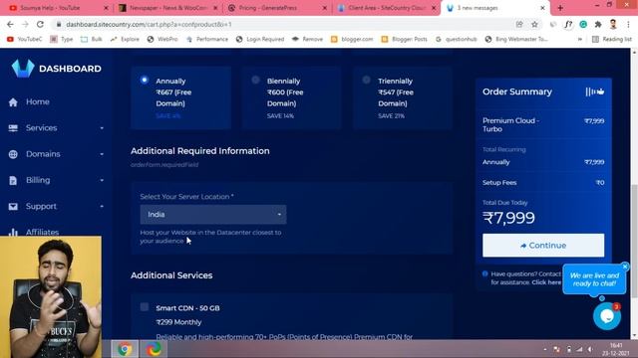The image size is (638, 358).
Task: Open Home in sidebar
Action: pos(38,101)
